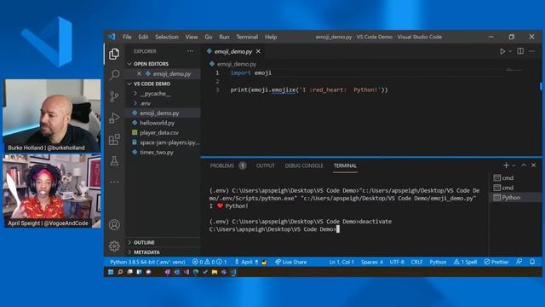Open the Explorer view in the activity bar

(x=114, y=54)
